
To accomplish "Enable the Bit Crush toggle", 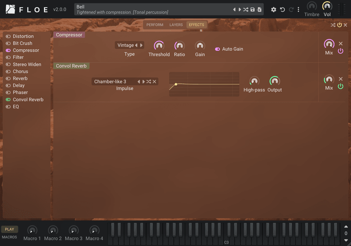I will tap(8, 43).
